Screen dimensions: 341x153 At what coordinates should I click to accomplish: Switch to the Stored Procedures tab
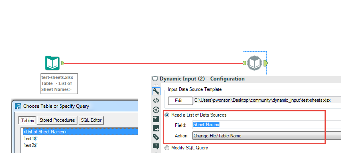(57, 120)
